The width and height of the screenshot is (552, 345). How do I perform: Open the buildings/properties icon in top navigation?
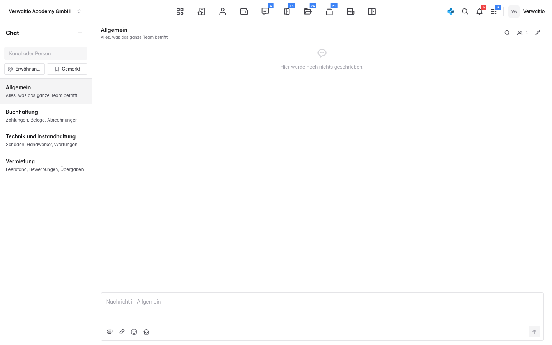point(201,11)
